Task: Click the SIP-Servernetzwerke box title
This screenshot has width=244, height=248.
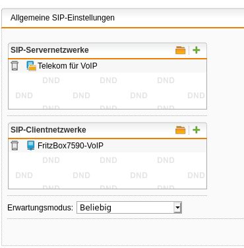Action: pos(49,50)
